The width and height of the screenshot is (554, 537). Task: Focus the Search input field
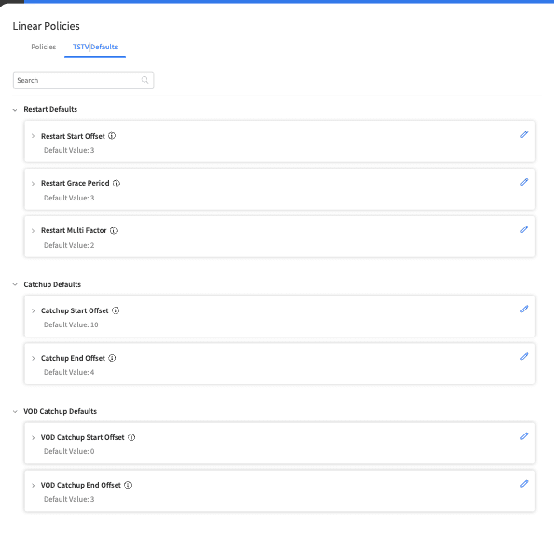83,80
